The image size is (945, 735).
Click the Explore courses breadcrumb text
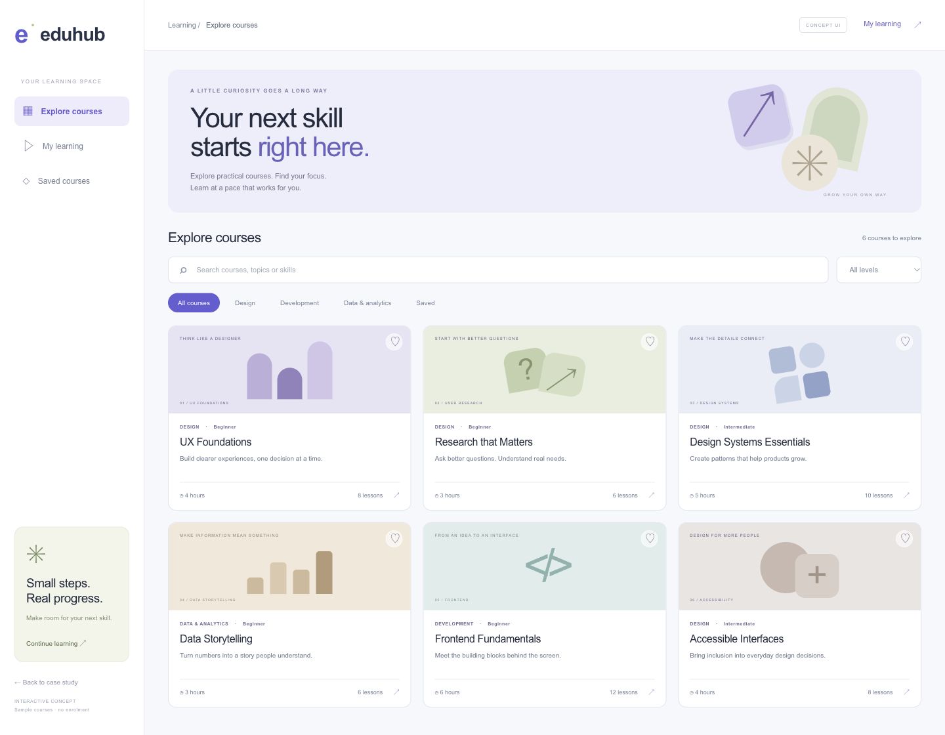tap(232, 26)
